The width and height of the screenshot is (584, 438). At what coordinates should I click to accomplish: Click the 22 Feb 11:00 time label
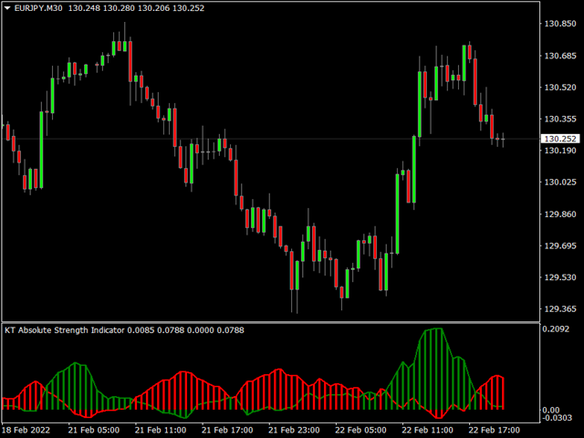(x=427, y=430)
